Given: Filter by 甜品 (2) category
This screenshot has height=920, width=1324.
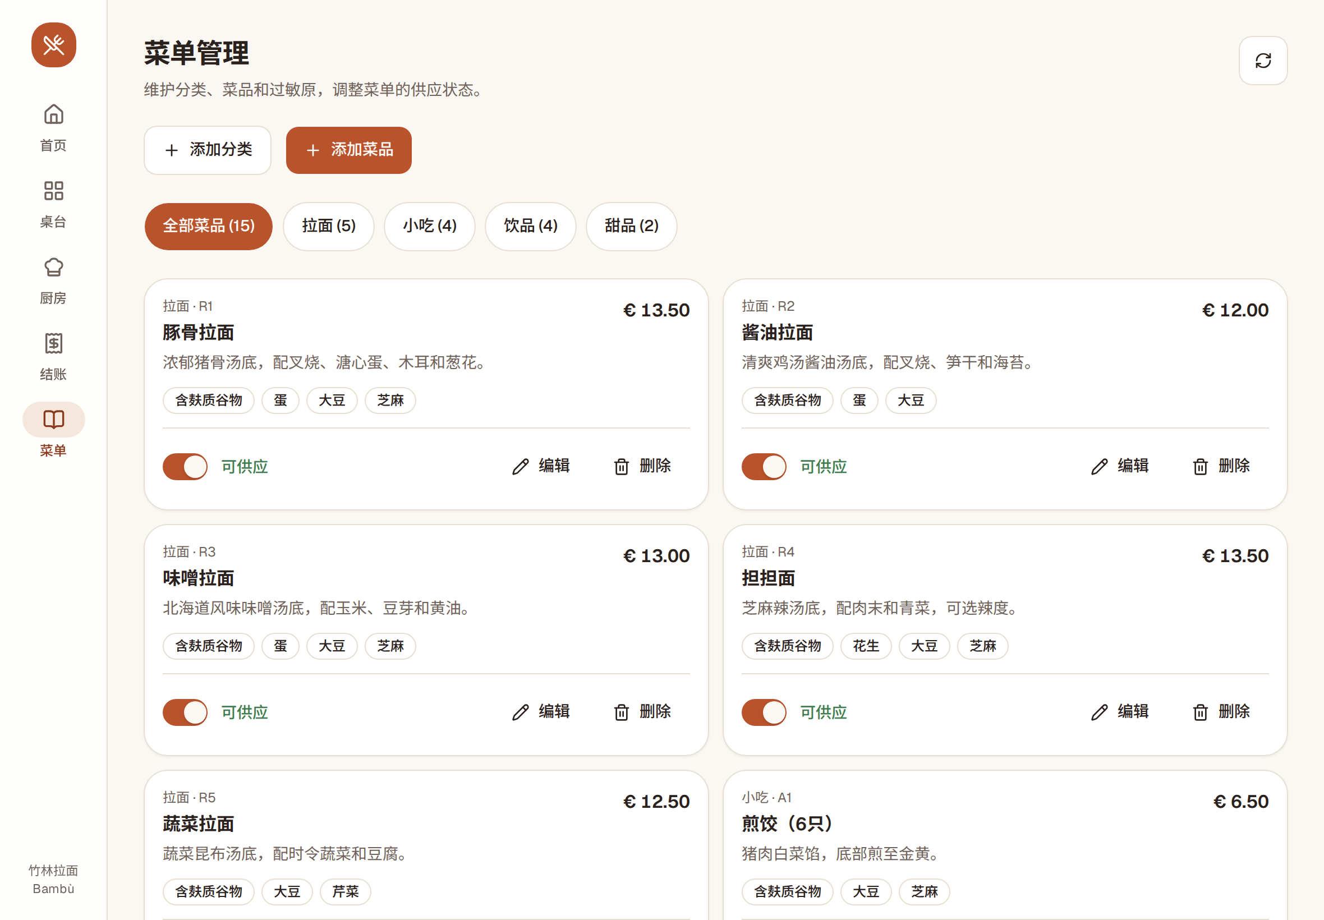Looking at the screenshot, I should point(631,226).
